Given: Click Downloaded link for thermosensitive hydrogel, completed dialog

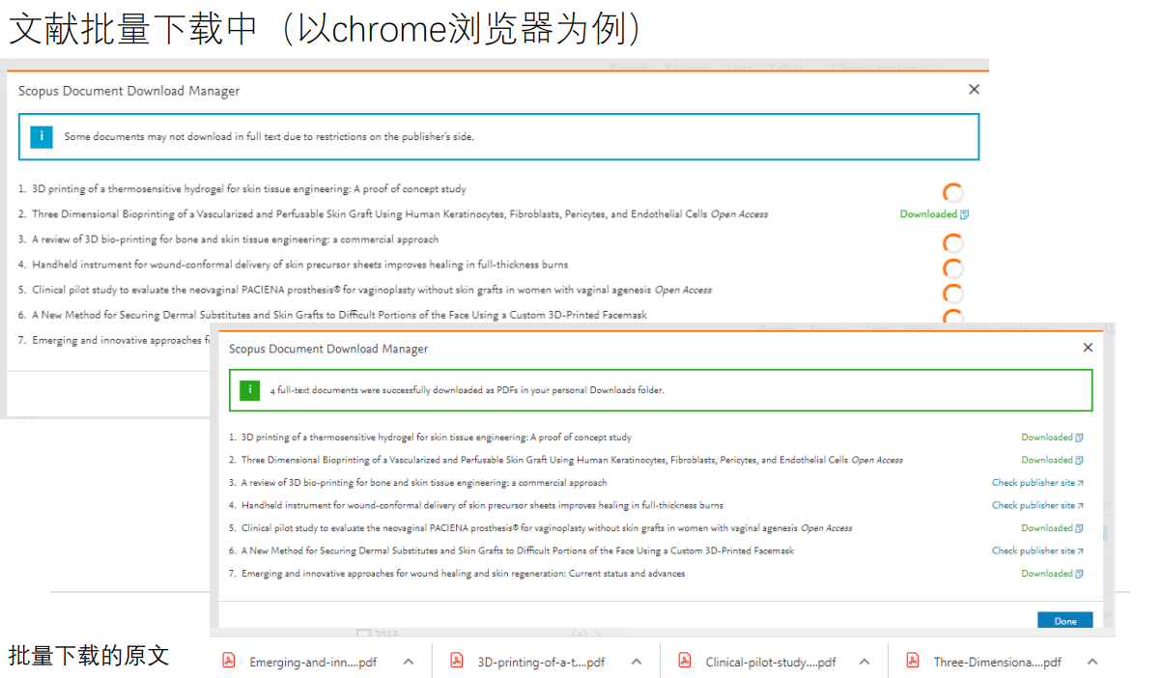Looking at the screenshot, I should point(1052,438).
